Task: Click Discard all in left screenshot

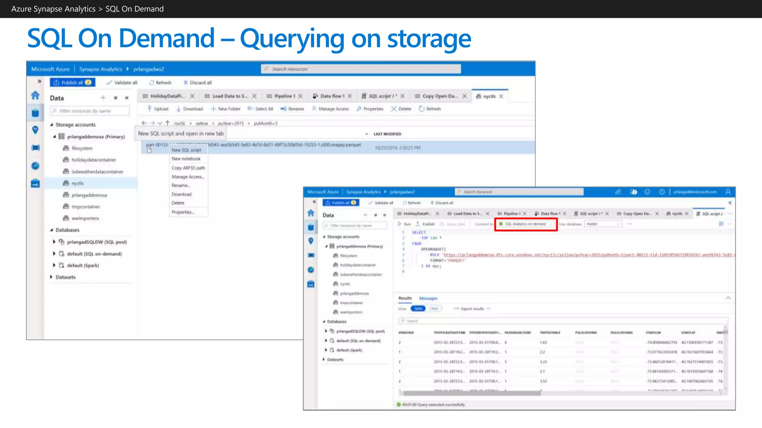Action: coord(197,82)
